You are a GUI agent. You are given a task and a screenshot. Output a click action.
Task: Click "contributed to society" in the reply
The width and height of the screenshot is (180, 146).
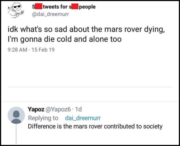133,126
